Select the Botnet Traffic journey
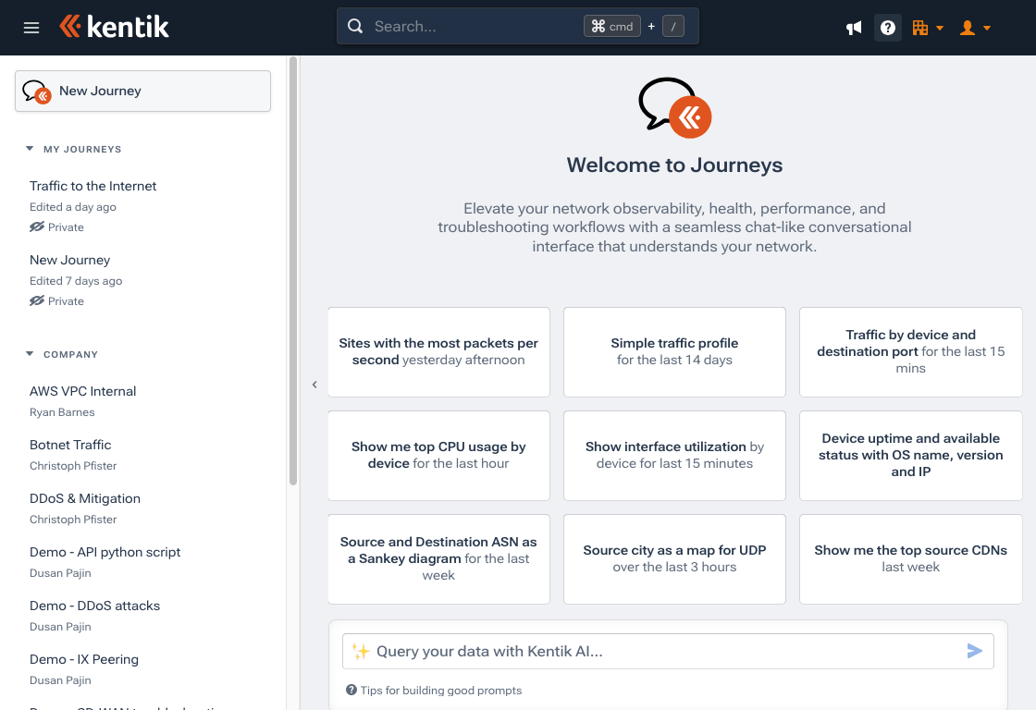The width and height of the screenshot is (1036, 710). point(70,445)
